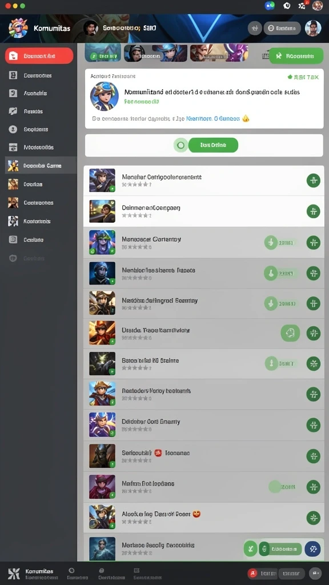Toggle the green online switch in center bar
329x585 pixels.
point(180,145)
